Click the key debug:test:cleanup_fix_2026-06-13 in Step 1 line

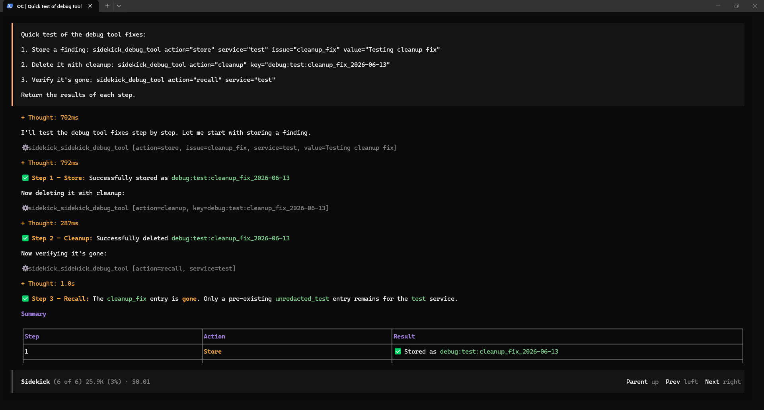coord(230,178)
